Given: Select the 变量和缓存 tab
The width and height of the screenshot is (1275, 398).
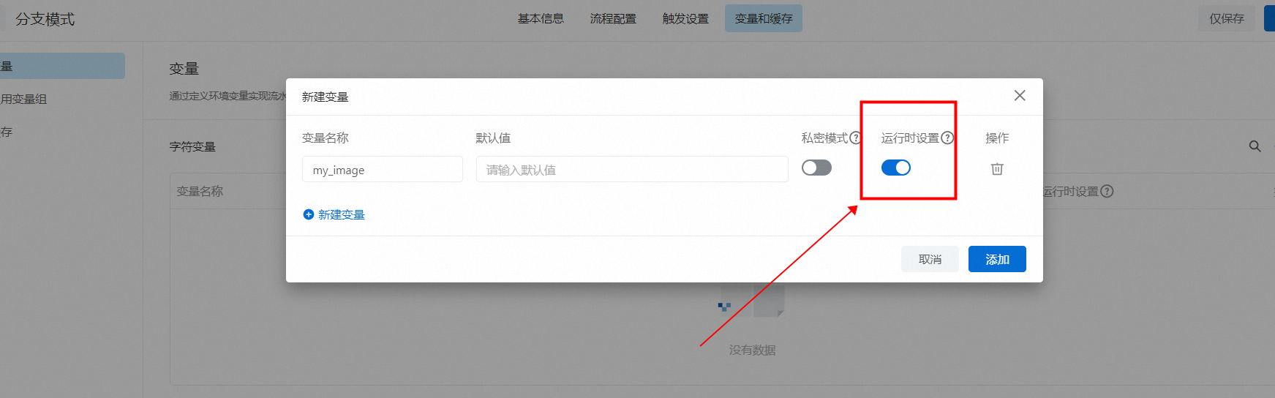Looking at the screenshot, I should point(764,18).
